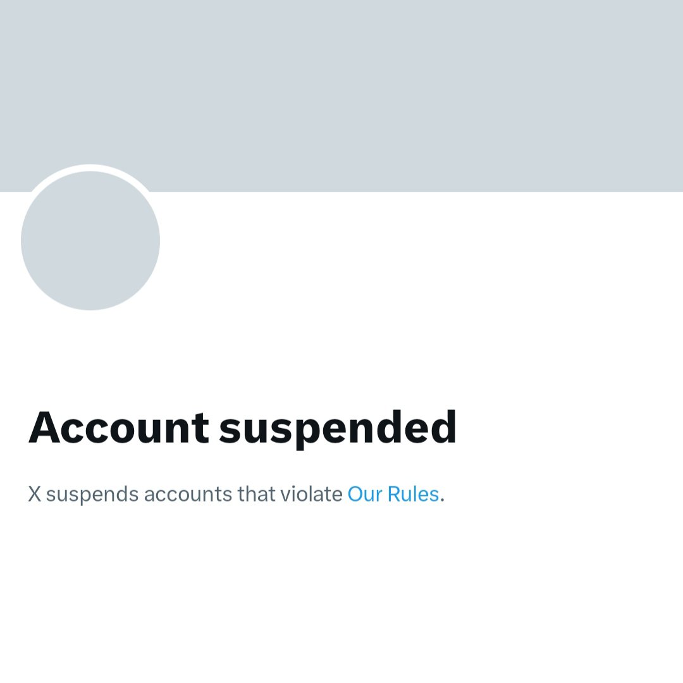Click the word "Rules" in the blue link
683x683 pixels.
pyautogui.click(x=413, y=494)
